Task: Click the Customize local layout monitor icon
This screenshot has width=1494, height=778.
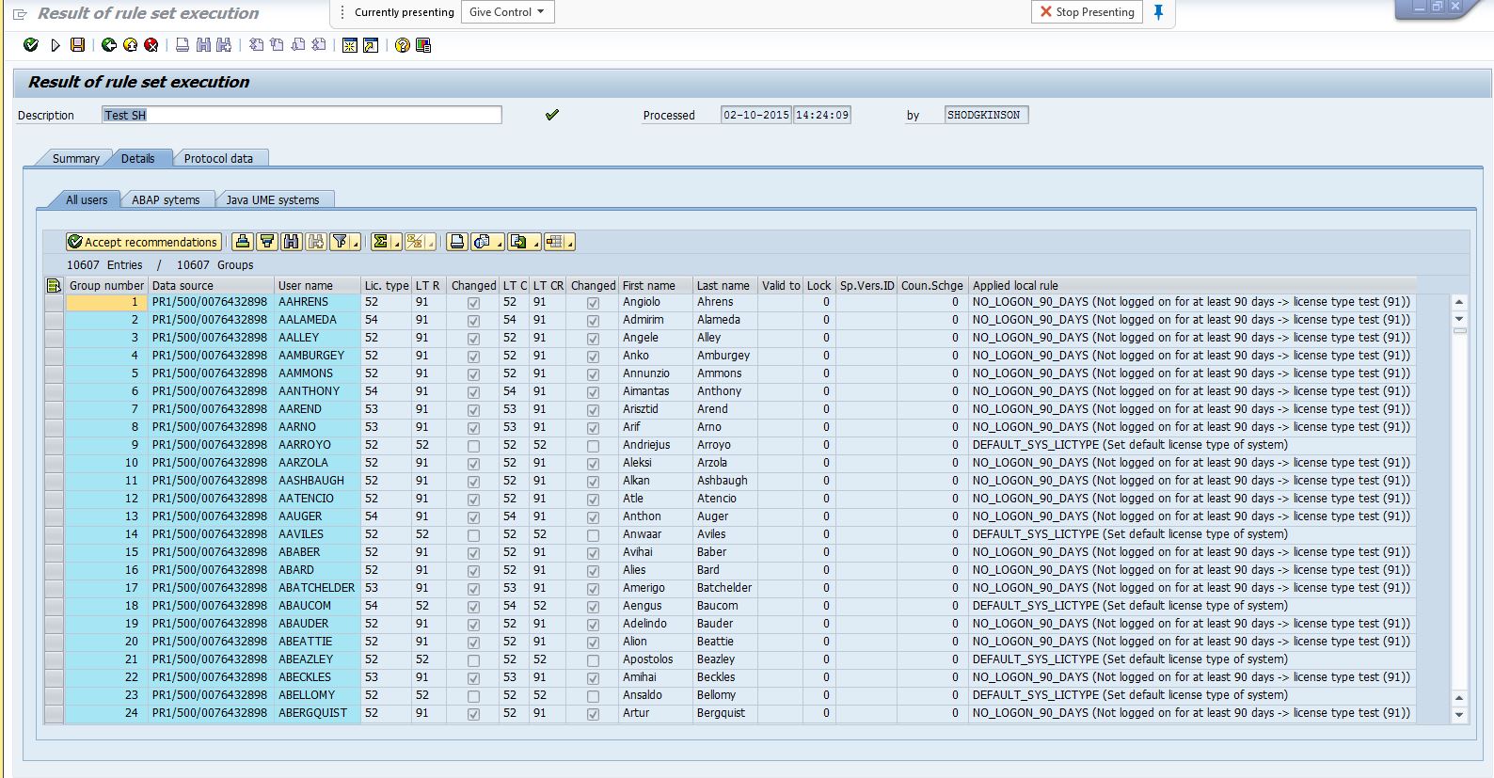Action: click(x=423, y=45)
